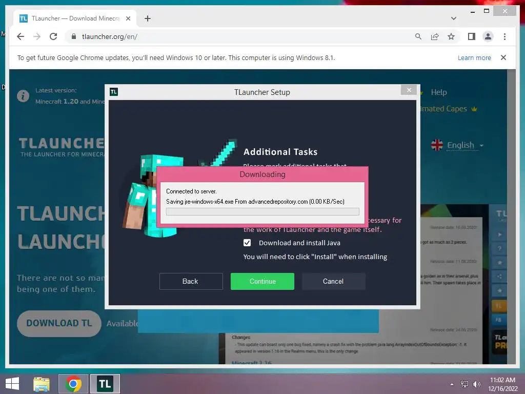The image size is (525, 394).
Task: Open the English language dropdown
Action: click(465, 145)
